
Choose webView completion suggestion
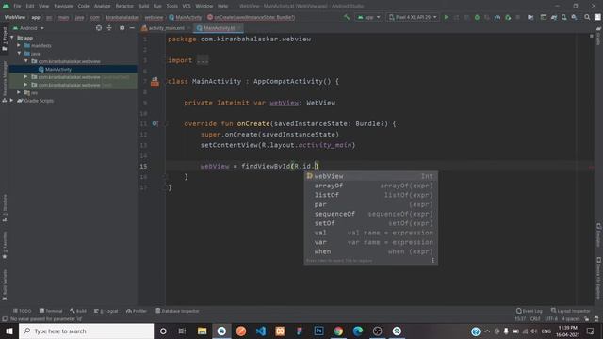(x=370, y=176)
